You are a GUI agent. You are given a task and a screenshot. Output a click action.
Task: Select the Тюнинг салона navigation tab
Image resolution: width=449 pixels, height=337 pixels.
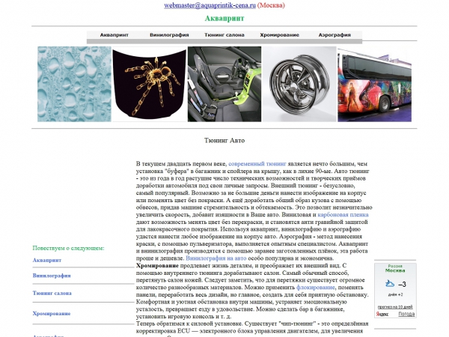224,35
